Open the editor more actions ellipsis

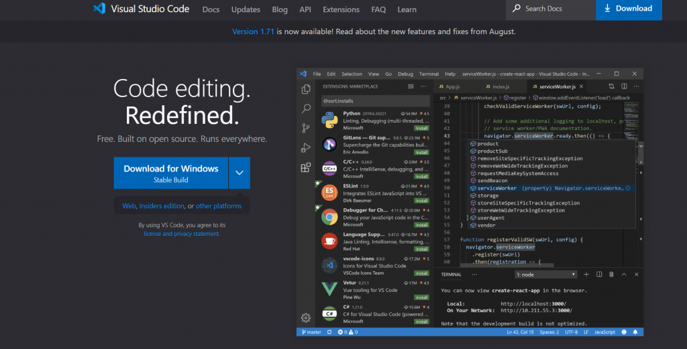(x=636, y=86)
